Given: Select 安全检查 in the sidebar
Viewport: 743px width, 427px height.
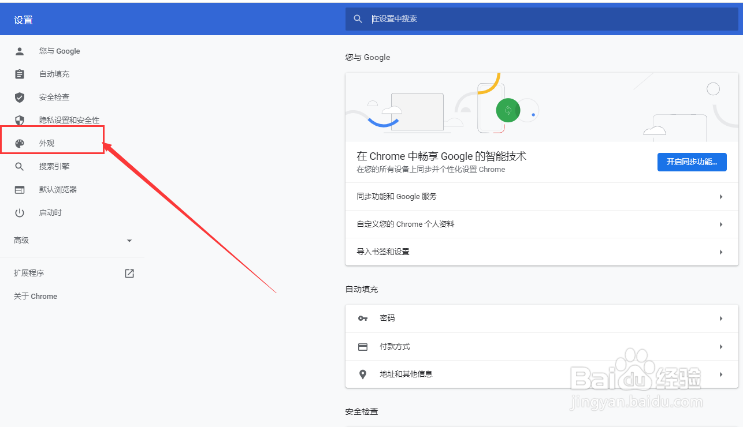Looking at the screenshot, I should [x=54, y=97].
